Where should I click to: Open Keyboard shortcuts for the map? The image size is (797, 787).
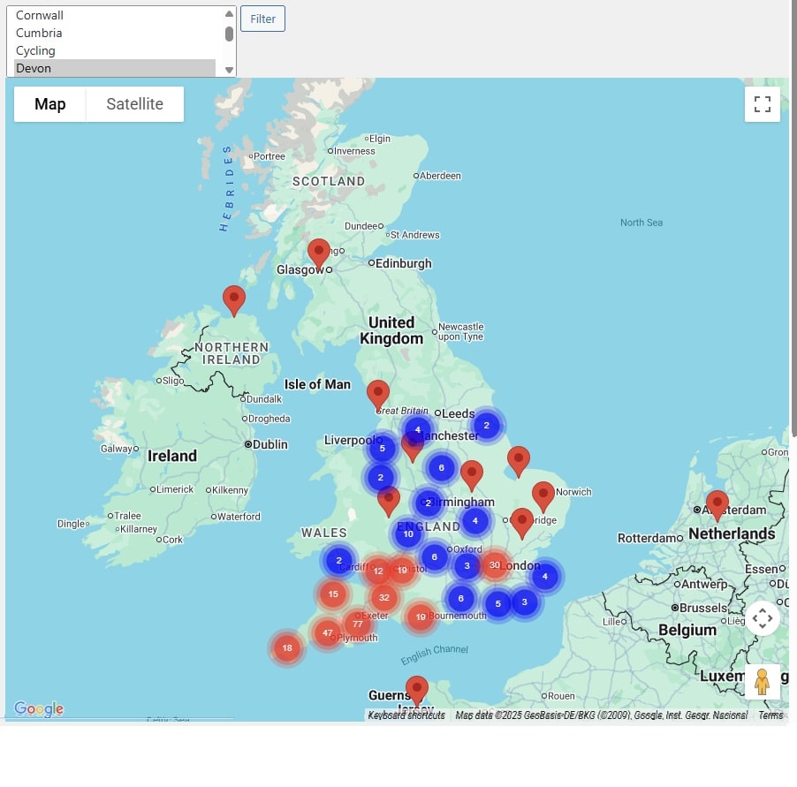coord(406,715)
